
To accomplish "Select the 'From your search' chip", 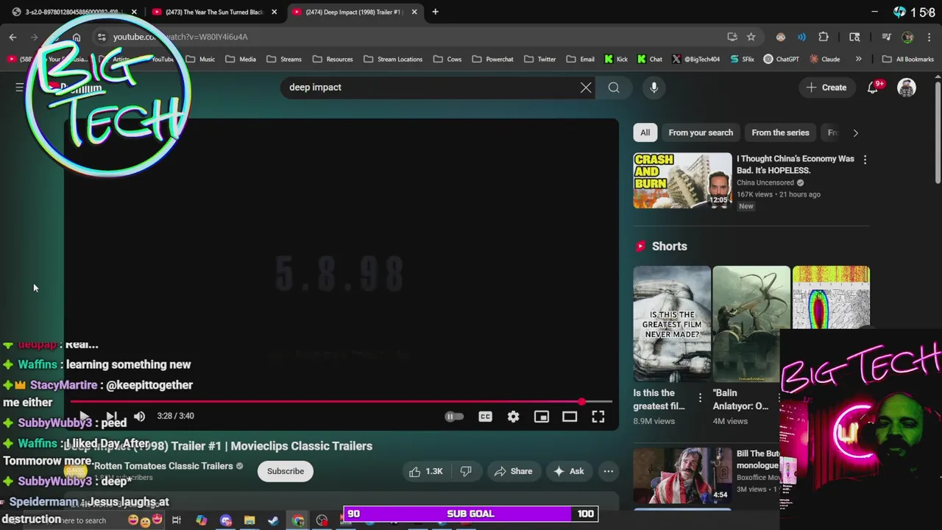I will (x=701, y=132).
